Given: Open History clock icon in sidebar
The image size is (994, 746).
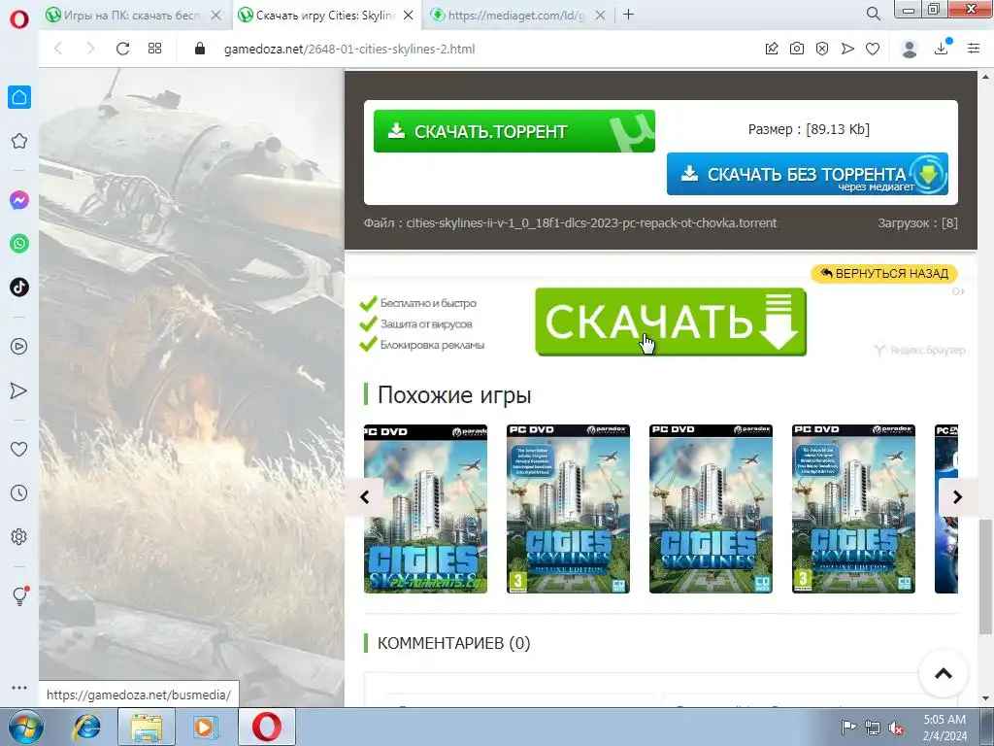Looking at the screenshot, I should point(19,492).
